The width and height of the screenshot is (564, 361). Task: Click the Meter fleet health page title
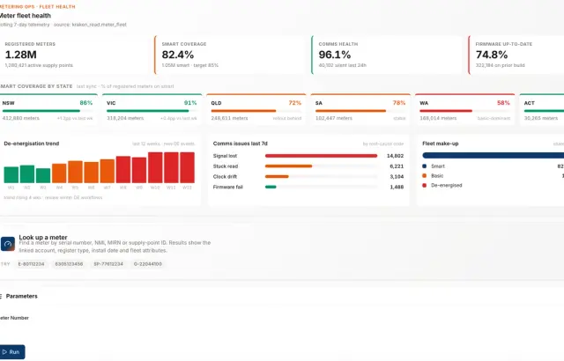[x=26, y=16]
